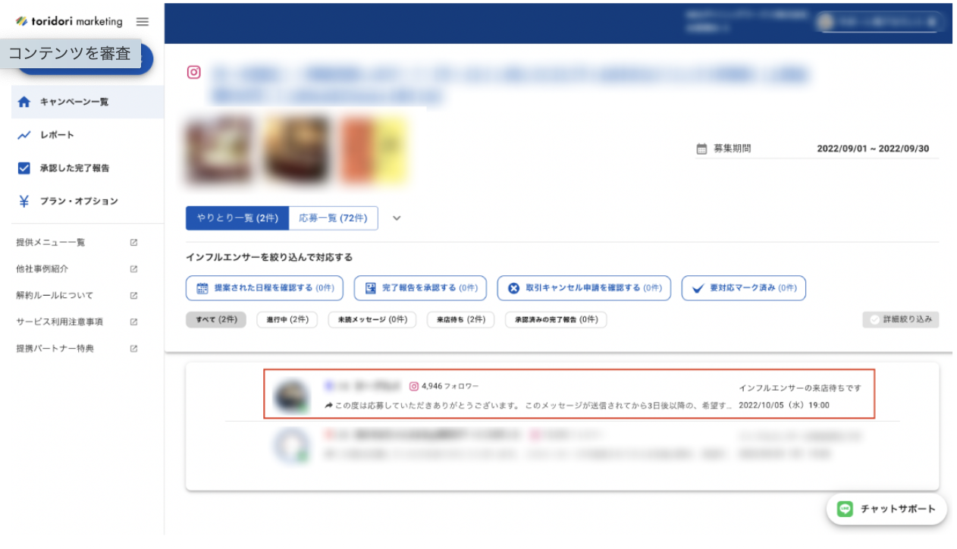Switch to the 応募一覧 (72件) tab

click(334, 218)
